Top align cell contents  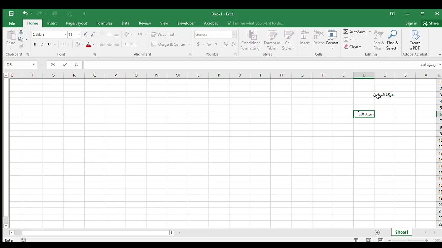pos(102,34)
